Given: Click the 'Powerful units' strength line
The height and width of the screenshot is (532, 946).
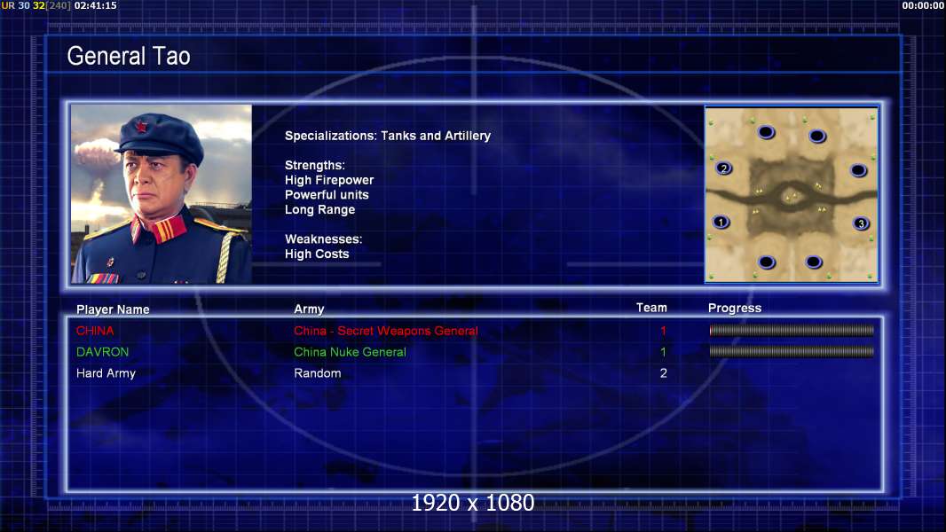Looking at the screenshot, I should tap(327, 194).
